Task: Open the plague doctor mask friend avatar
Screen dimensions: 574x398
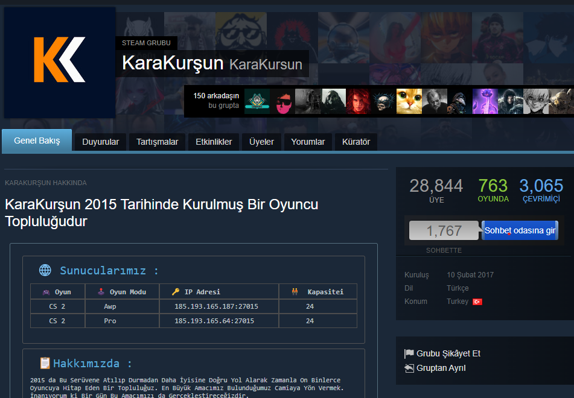Action: point(460,101)
